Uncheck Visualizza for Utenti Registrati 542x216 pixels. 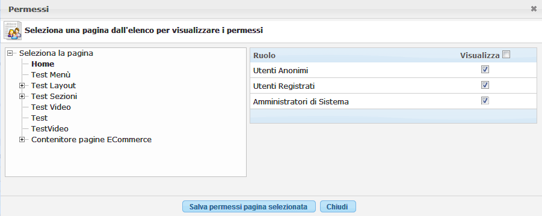point(485,85)
